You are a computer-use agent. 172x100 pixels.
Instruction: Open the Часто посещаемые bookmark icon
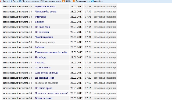tap(20, 1)
